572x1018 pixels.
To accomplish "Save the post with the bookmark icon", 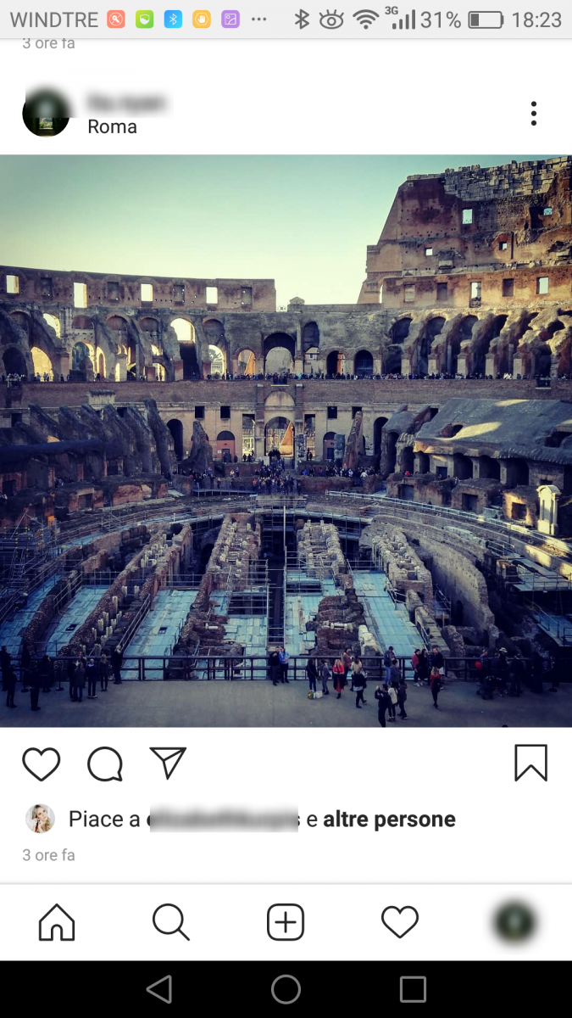I will pos(531,763).
